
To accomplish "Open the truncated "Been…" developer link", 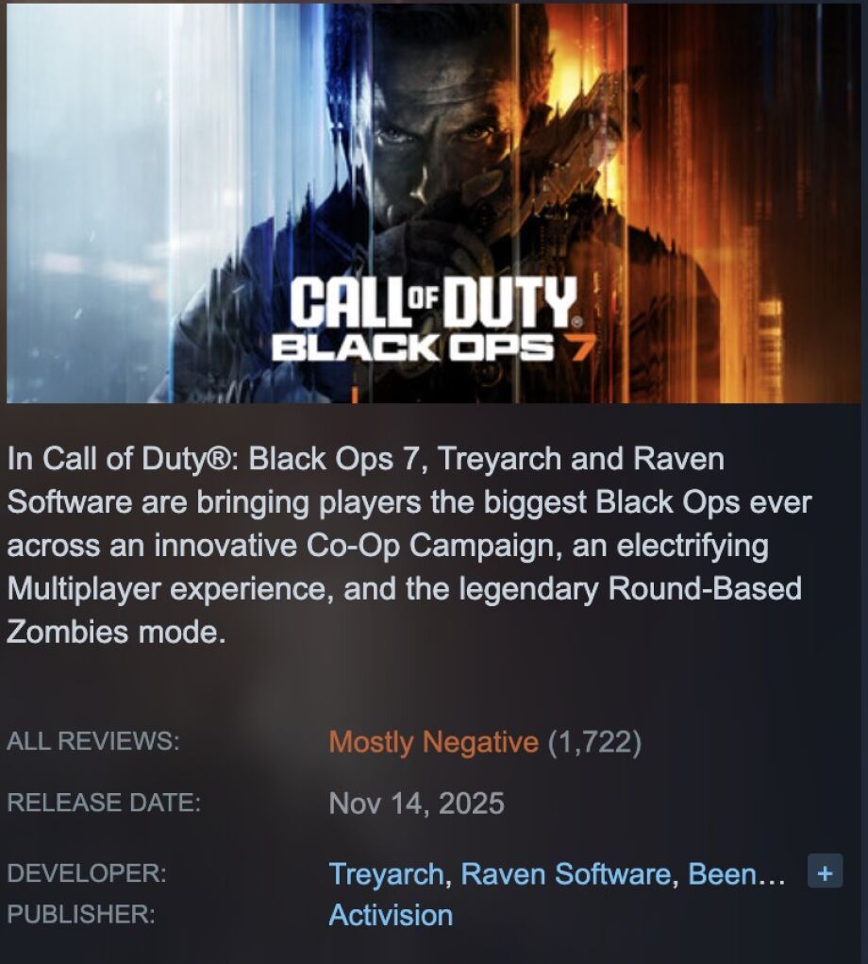I will (736, 873).
